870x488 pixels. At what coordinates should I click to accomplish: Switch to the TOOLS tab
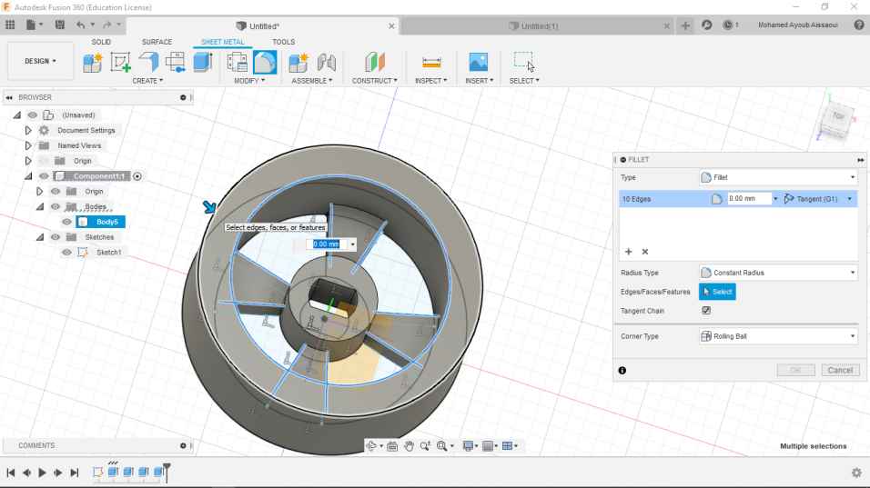284,42
